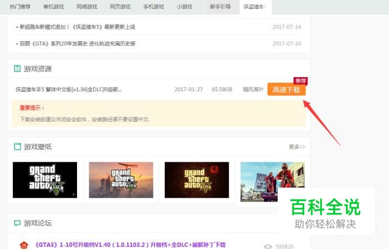389x249 pixels.
Task: Click the eye view-count icon
Action: (268, 246)
